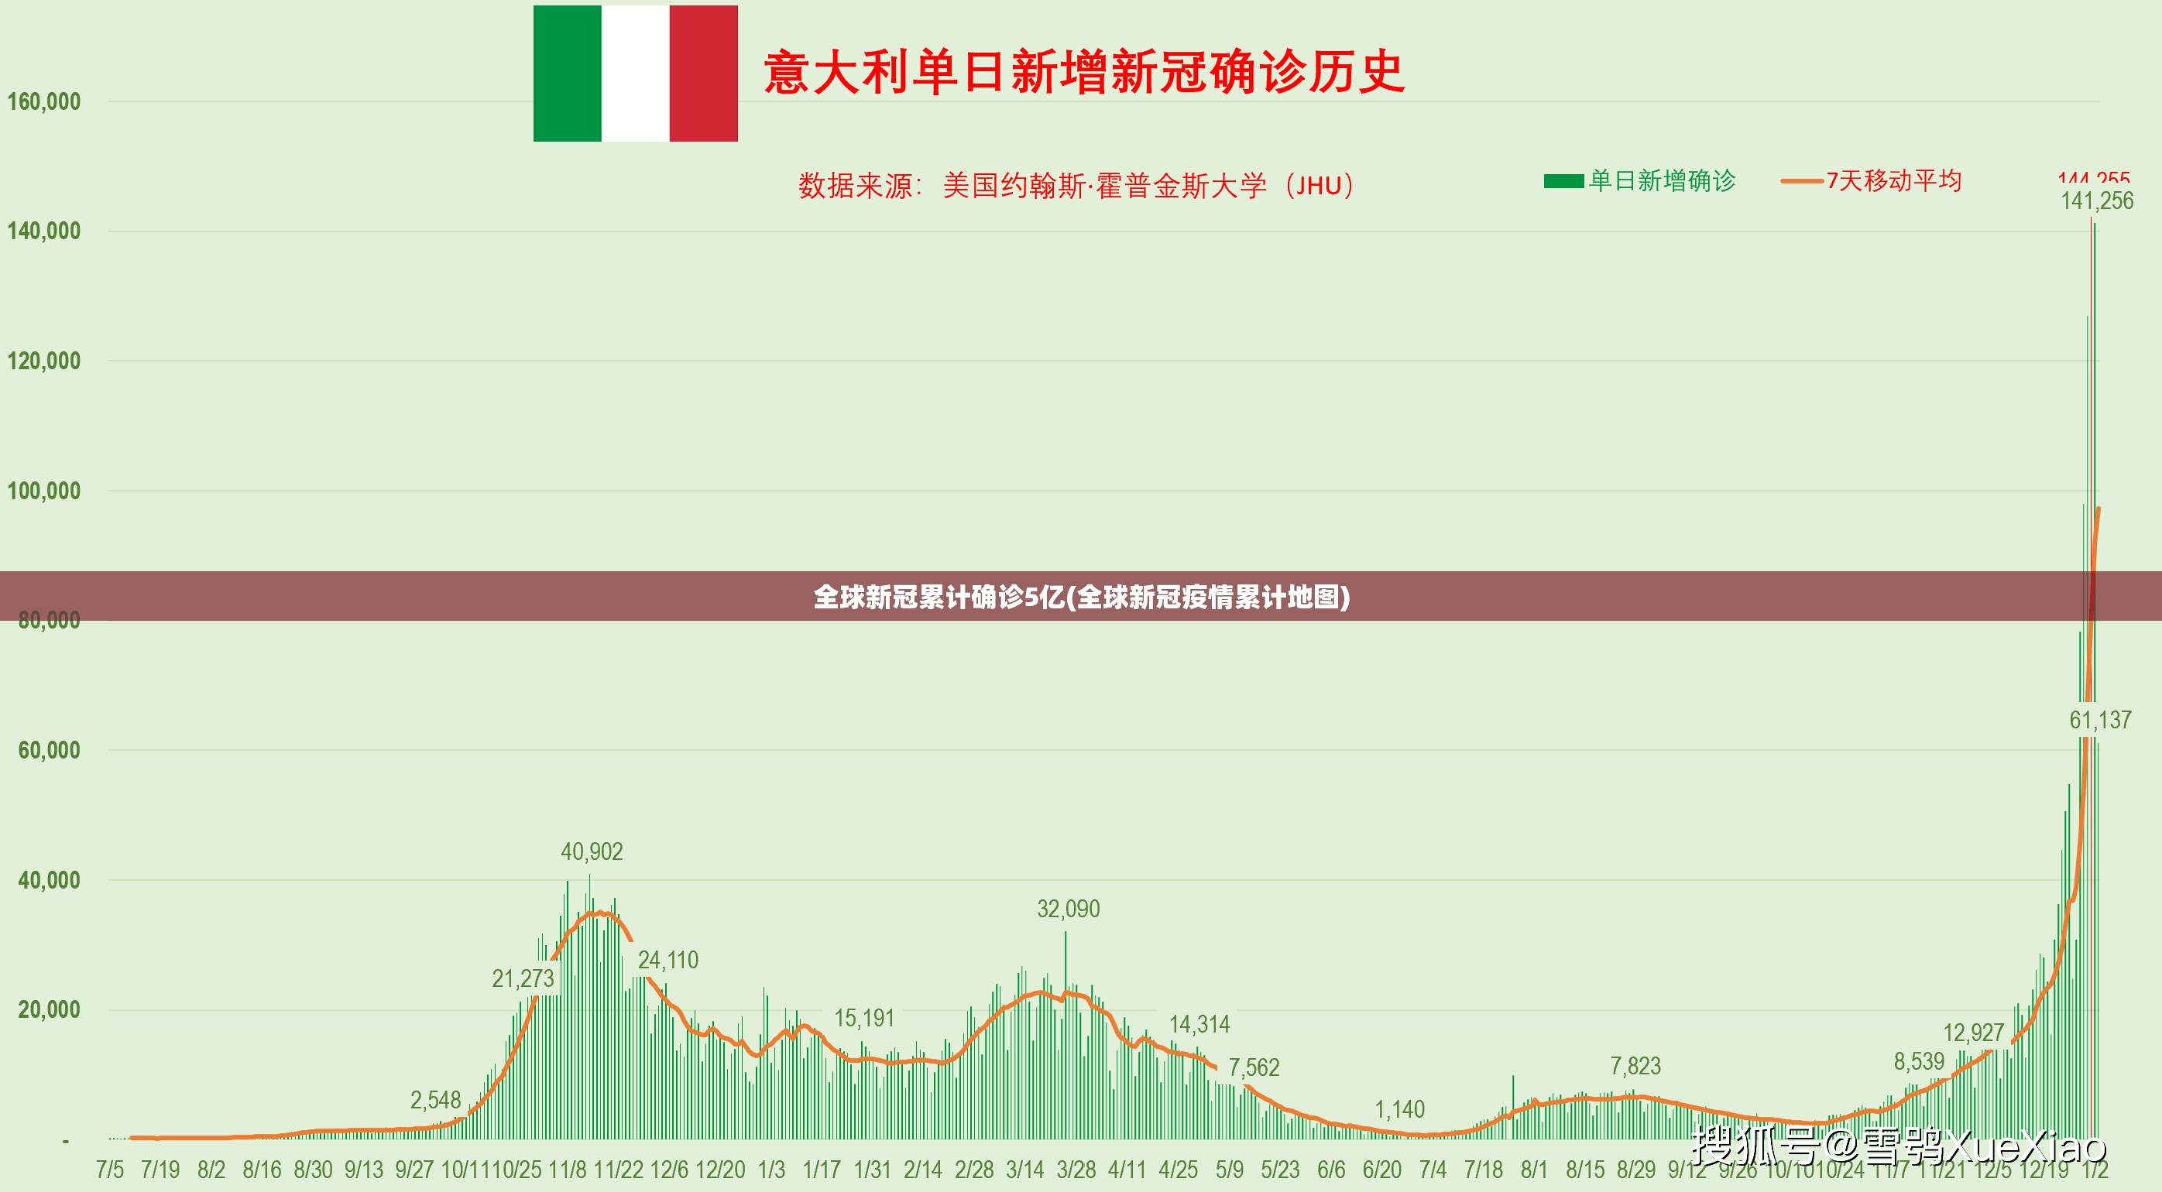Viewport: 2162px width, 1192px height.
Task: Click the 40,000 y-axis label
Action: pos(49,880)
